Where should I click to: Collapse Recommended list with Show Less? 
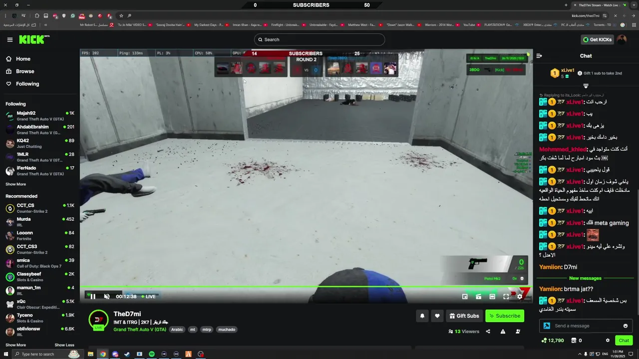(x=64, y=345)
